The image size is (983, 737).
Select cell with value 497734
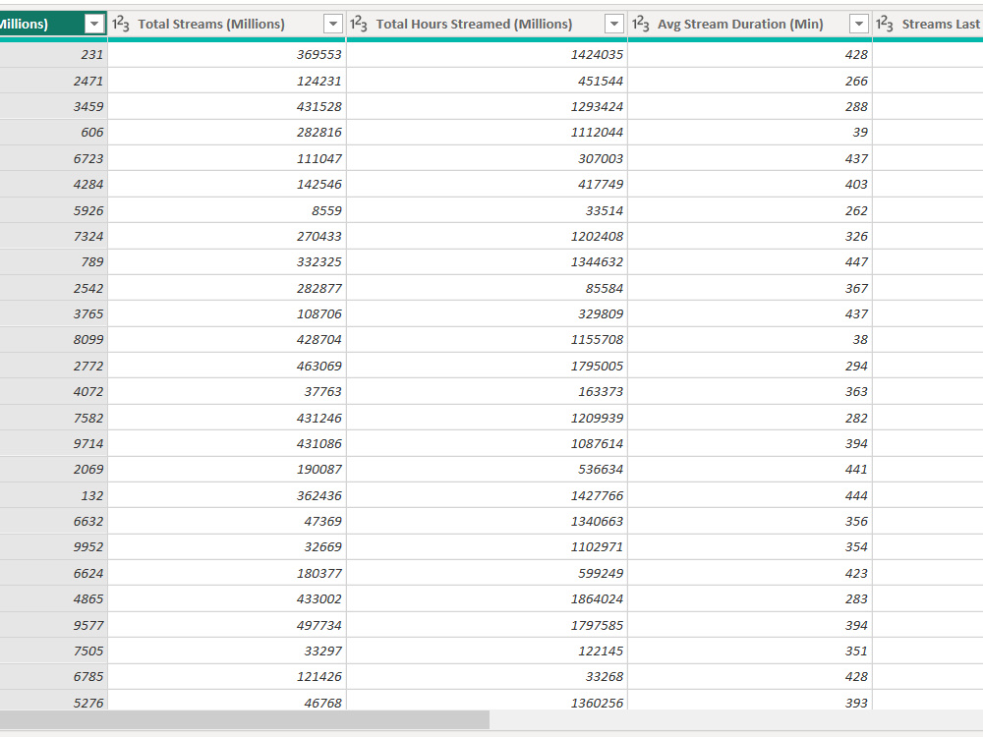[227, 625]
